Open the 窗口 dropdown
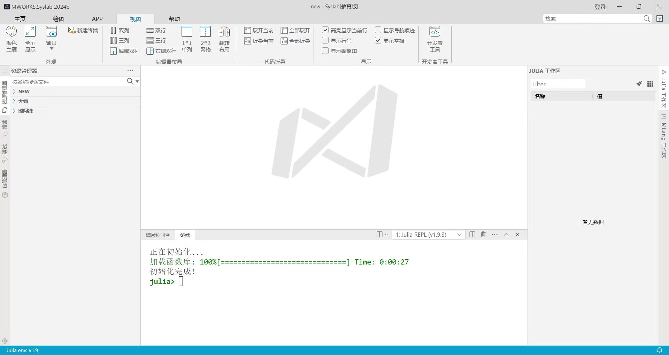The image size is (669, 355). coord(52,39)
